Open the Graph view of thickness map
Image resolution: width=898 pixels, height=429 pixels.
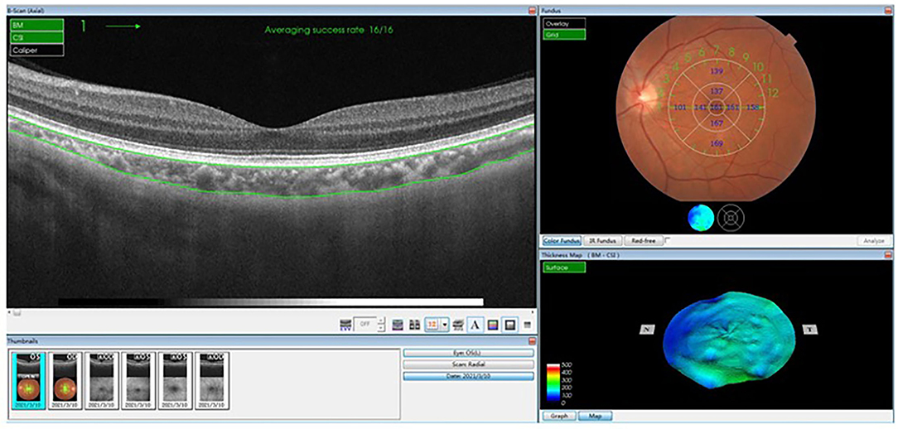[x=558, y=416]
